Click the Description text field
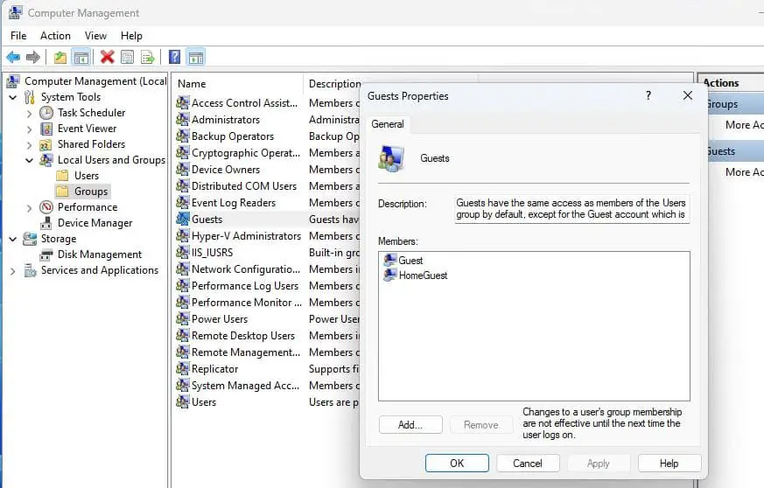This screenshot has width=764, height=488. [571, 209]
